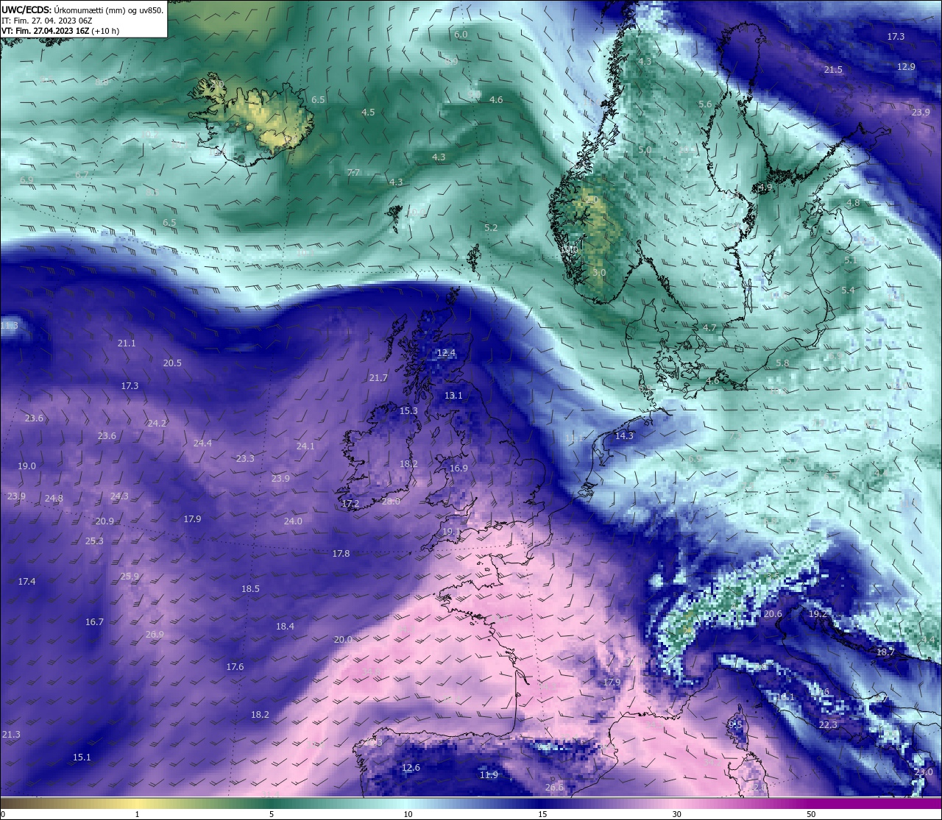Click the 15.1 value label
This screenshot has width=942, height=820.
pyautogui.click(x=82, y=757)
